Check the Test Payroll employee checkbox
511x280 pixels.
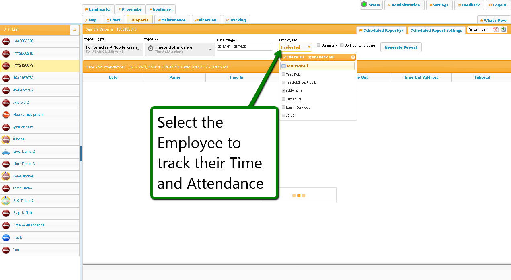coord(284,66)
